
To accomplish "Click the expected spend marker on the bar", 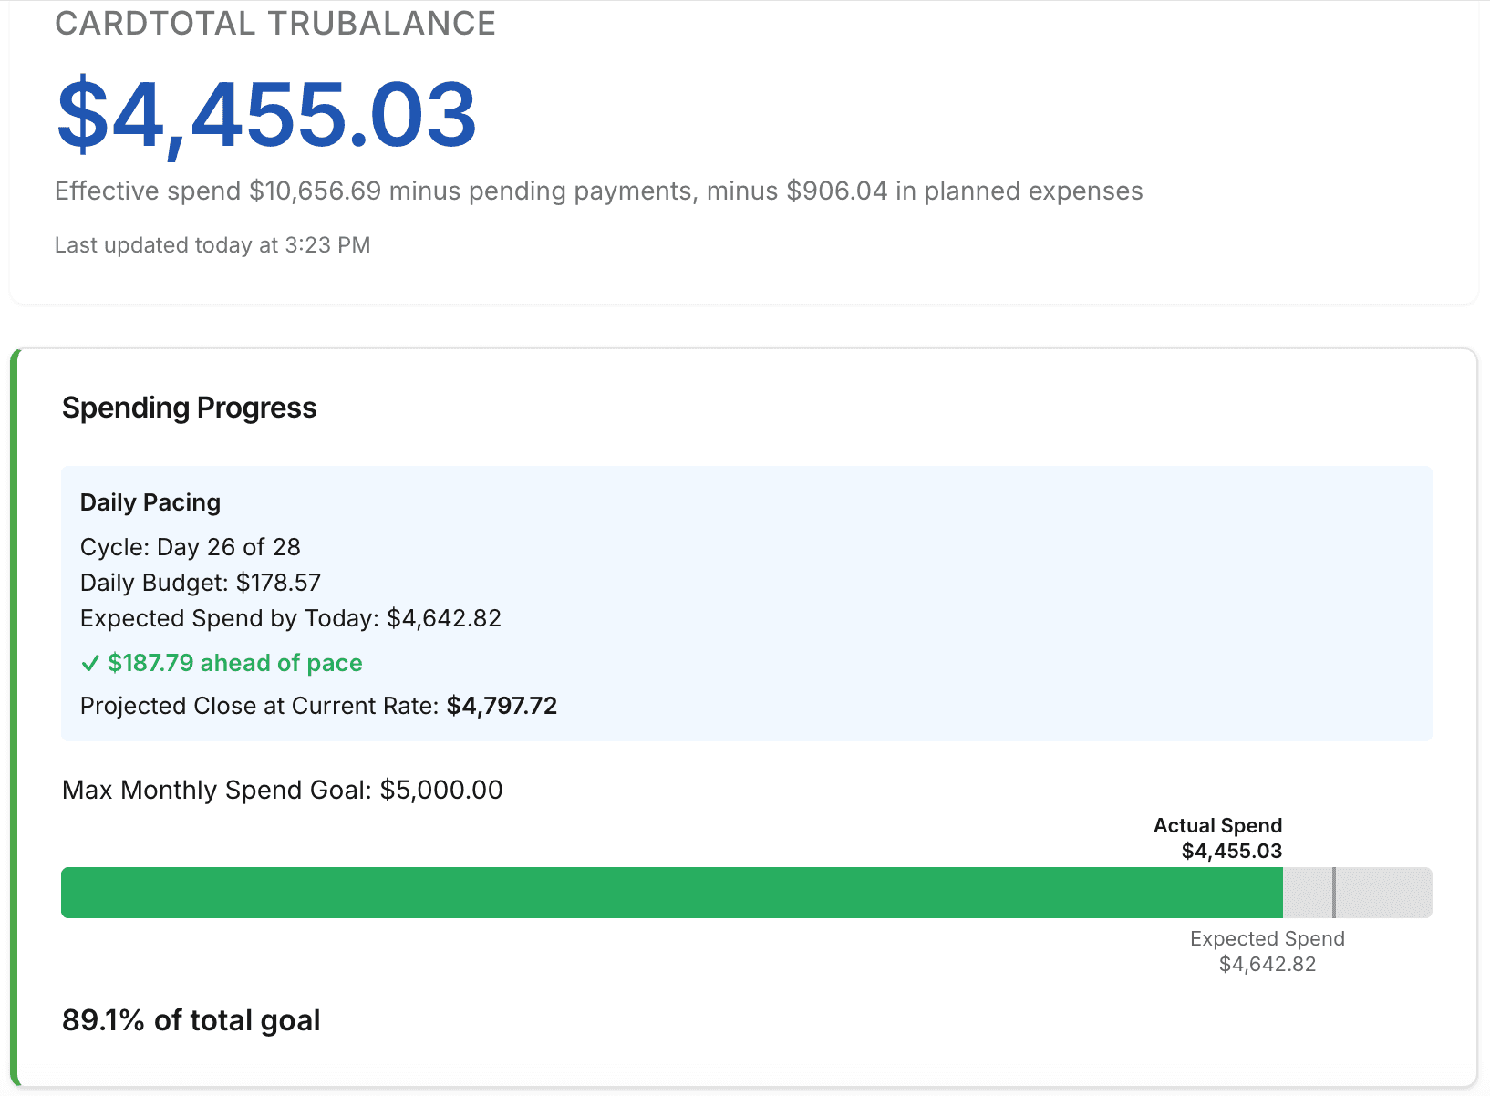I will [x=1335, y=893].
